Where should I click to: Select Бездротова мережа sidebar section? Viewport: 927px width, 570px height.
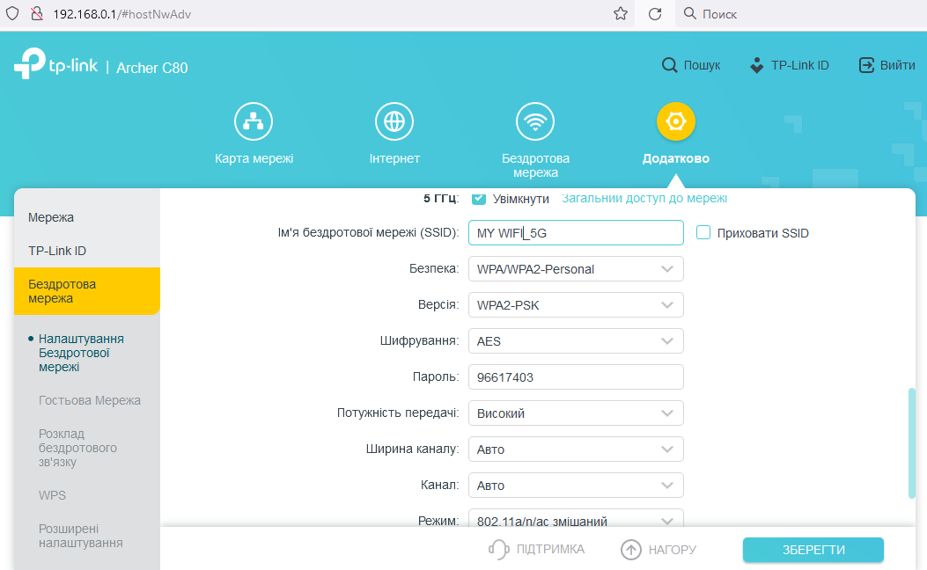pyautogui.click(x=87, y=291)
